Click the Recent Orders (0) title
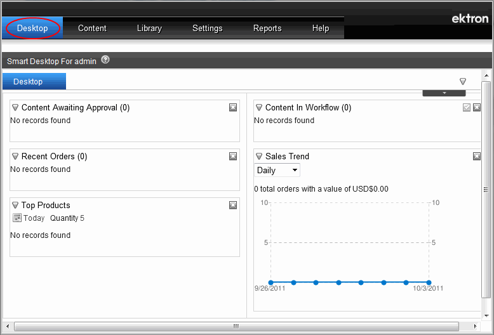The image size is (494, 335). pos(54,157)
